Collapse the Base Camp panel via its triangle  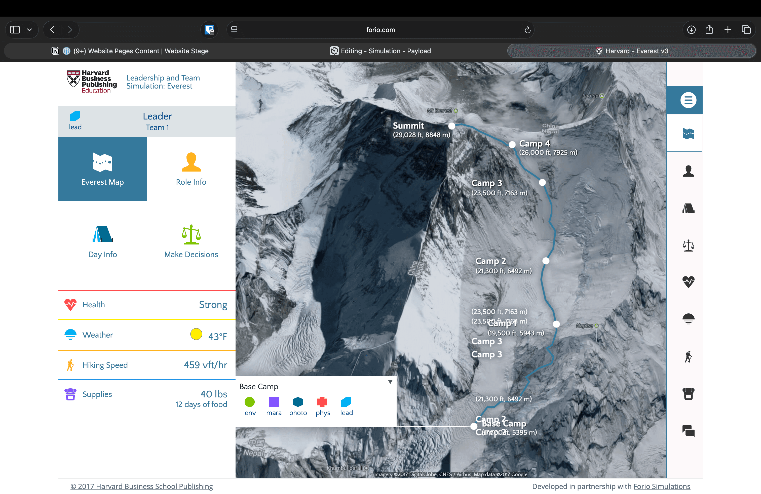pos(390,382)
